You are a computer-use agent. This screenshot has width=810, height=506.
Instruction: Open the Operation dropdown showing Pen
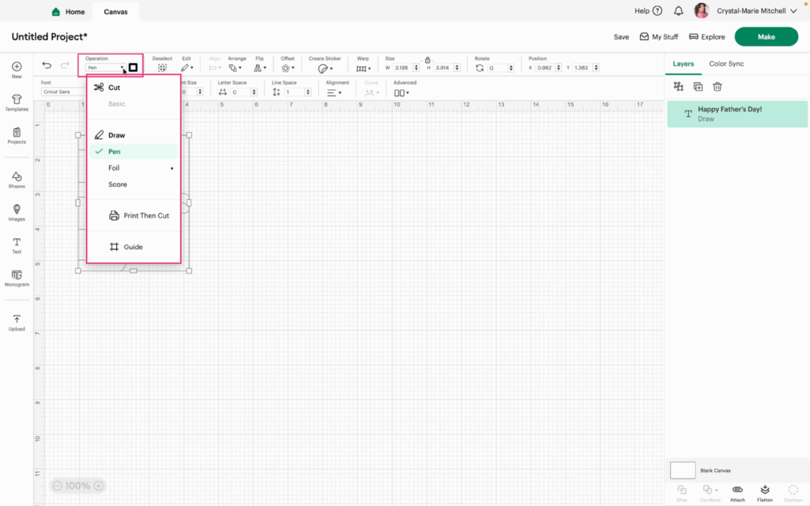tap(106, 68)
